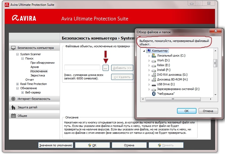The width and height of the screenshot is (225, 154).
Task: Click the family icon beside Защита детей
Action: tap(13, 107)
